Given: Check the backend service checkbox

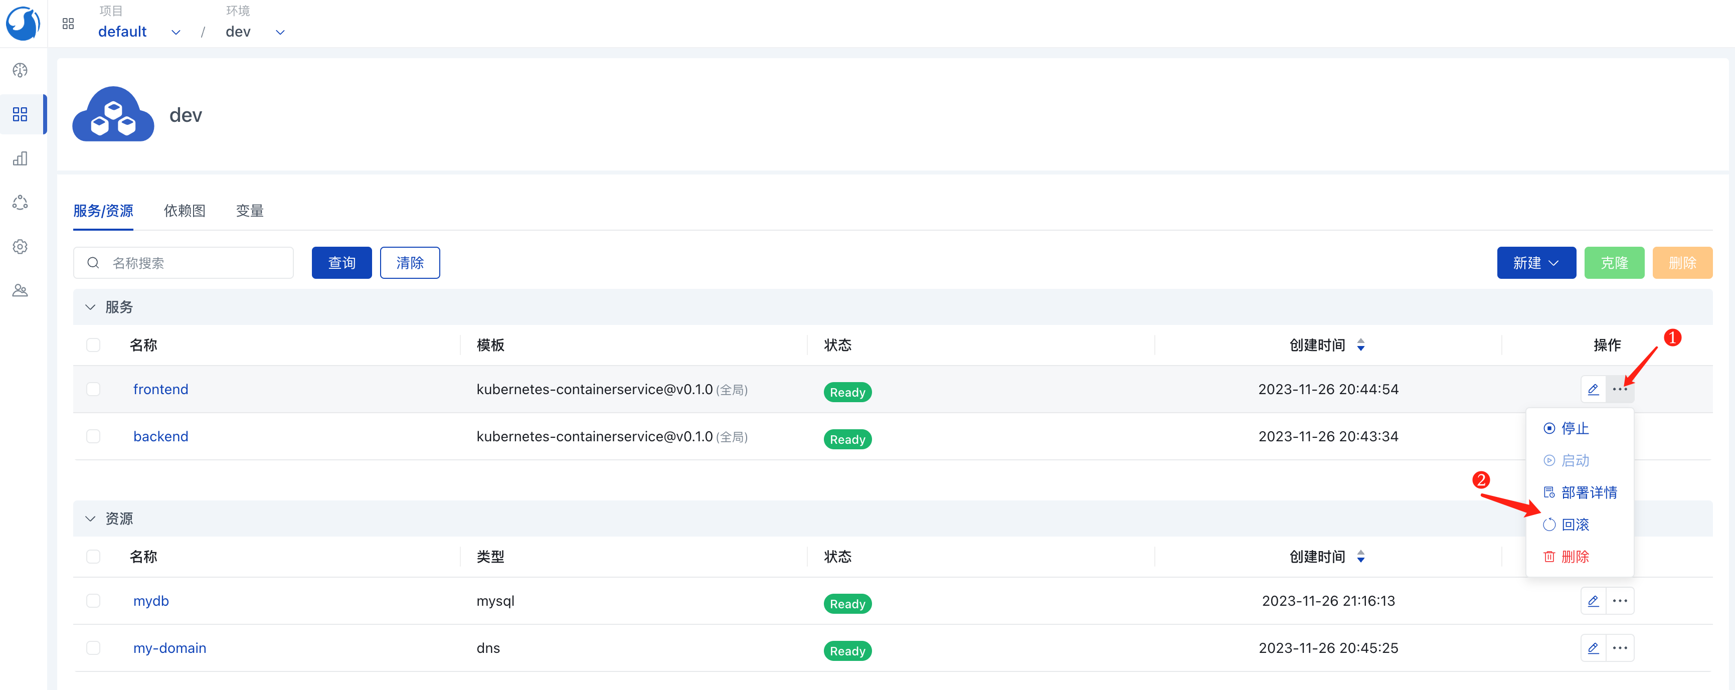Looking at the screenshot, I should [93, 437].
